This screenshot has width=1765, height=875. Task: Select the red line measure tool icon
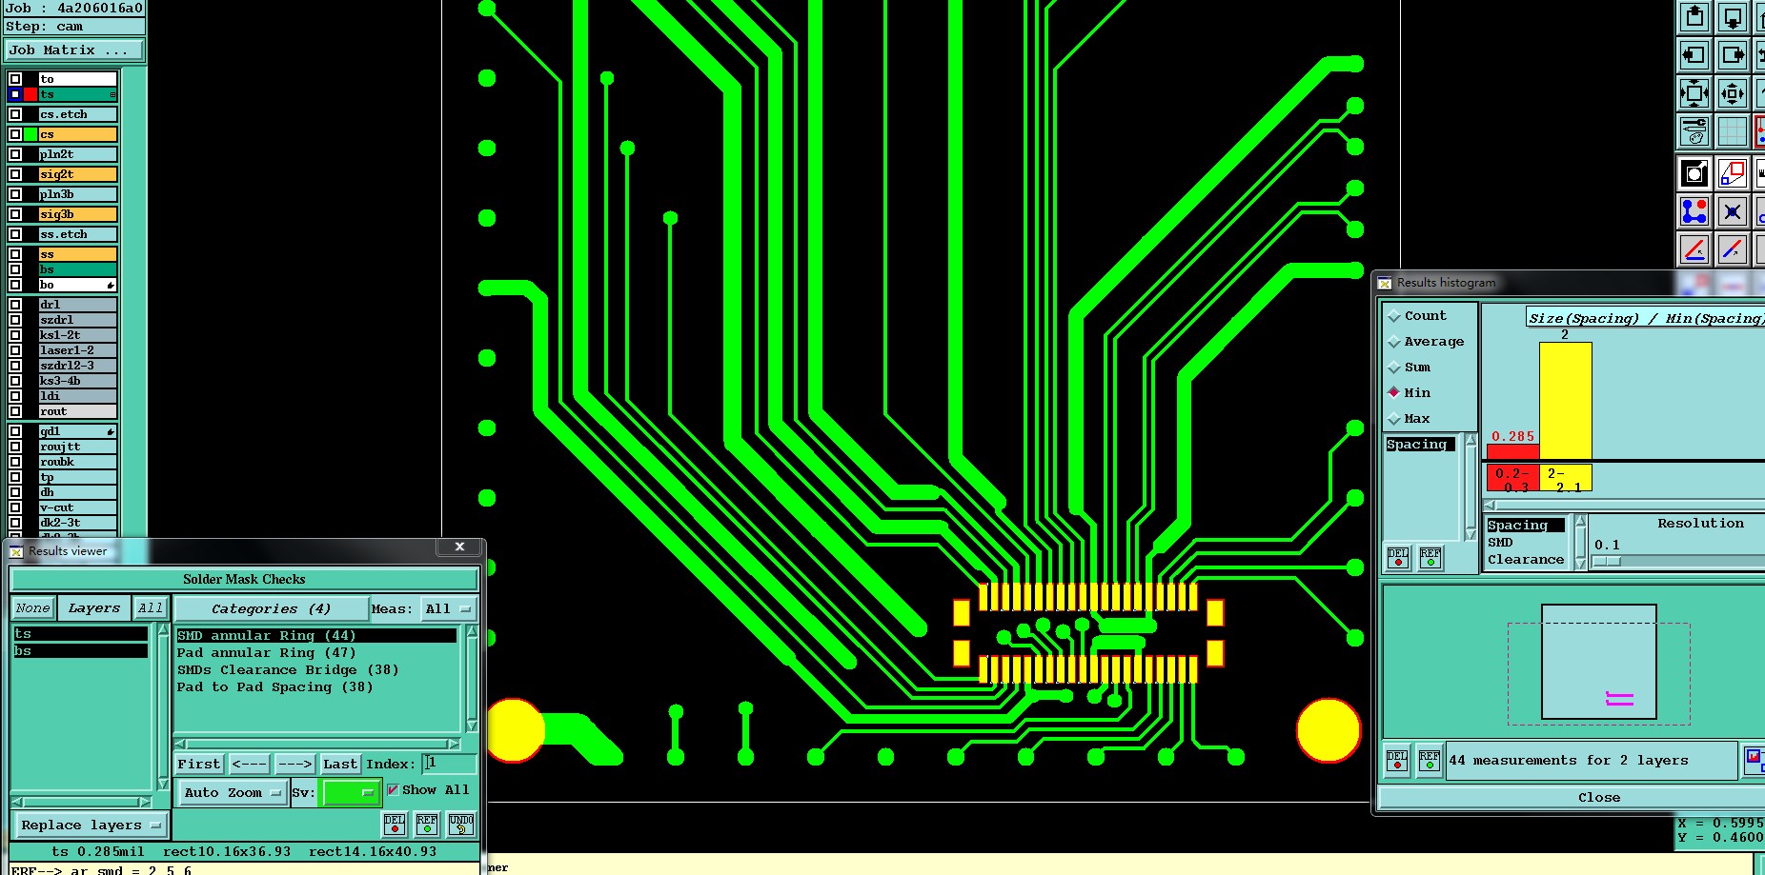[1694, 249]
